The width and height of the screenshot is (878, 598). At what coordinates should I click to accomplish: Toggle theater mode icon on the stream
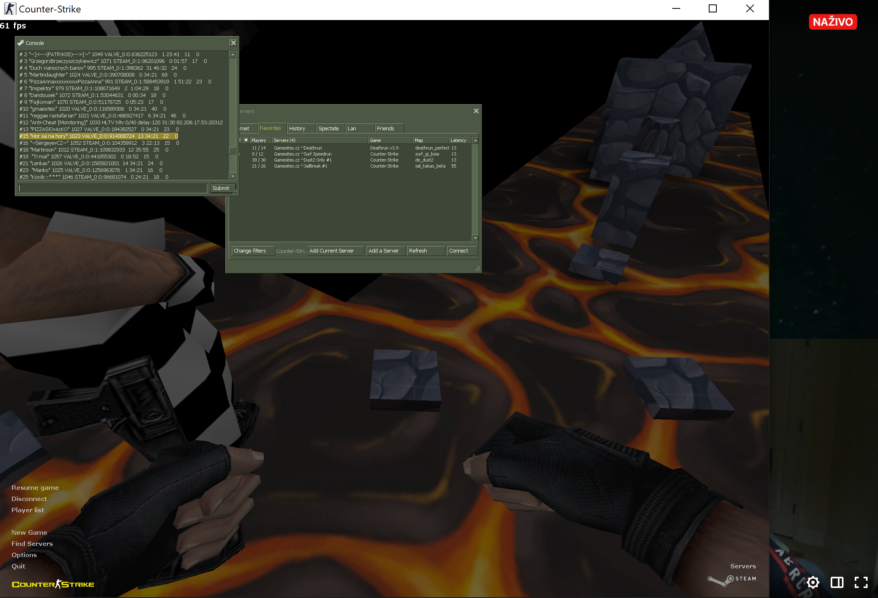click(x=837, y=582)
